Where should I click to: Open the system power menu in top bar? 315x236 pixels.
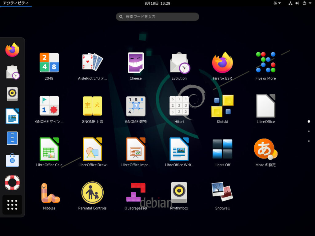coord(306,3)
